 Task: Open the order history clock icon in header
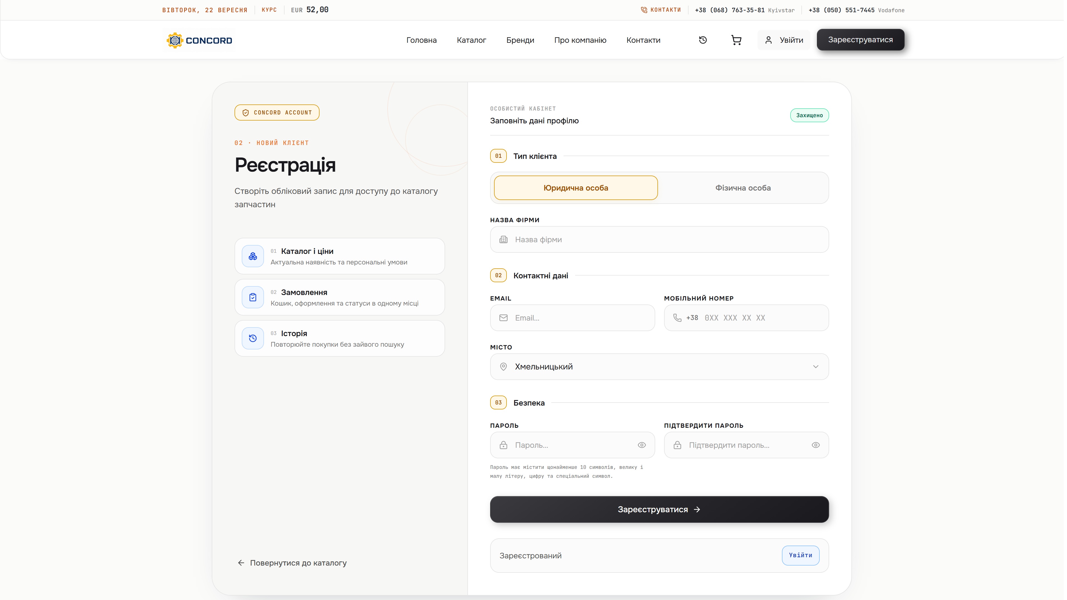[x=703, y=40]
